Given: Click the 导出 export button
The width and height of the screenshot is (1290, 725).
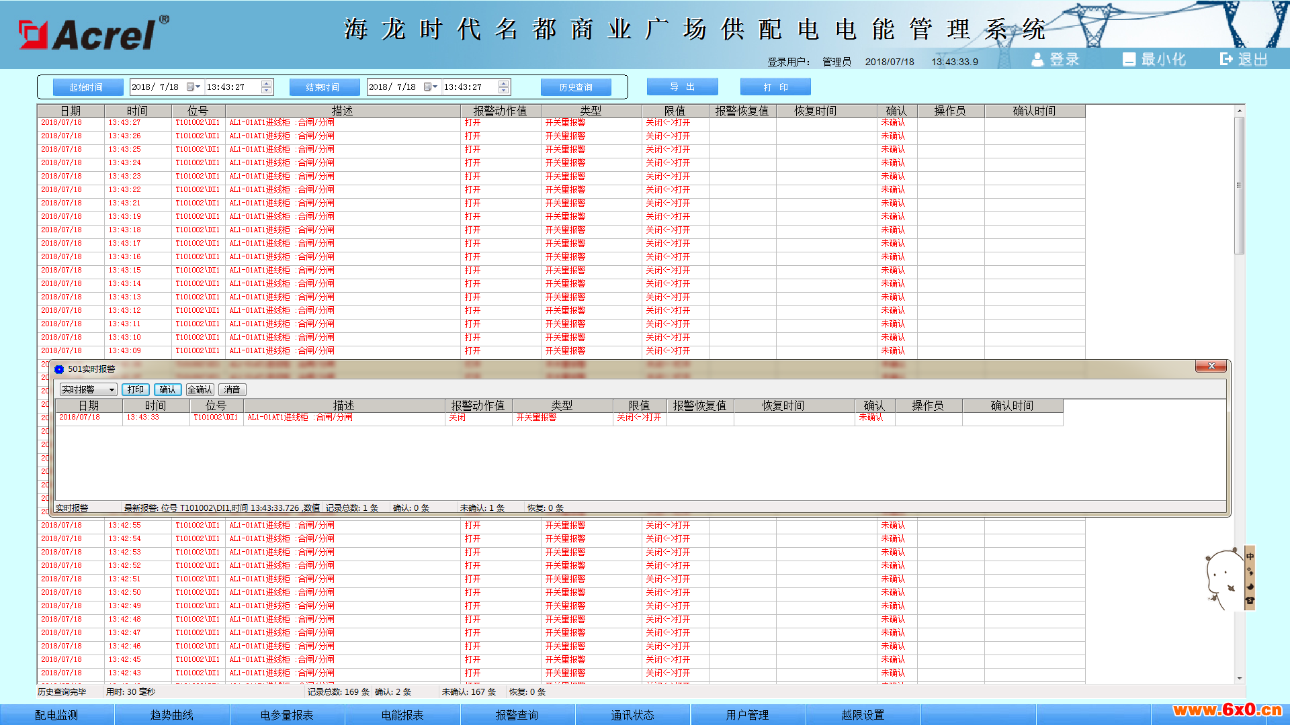Looking at the screenshot, I should click(682, 87).
